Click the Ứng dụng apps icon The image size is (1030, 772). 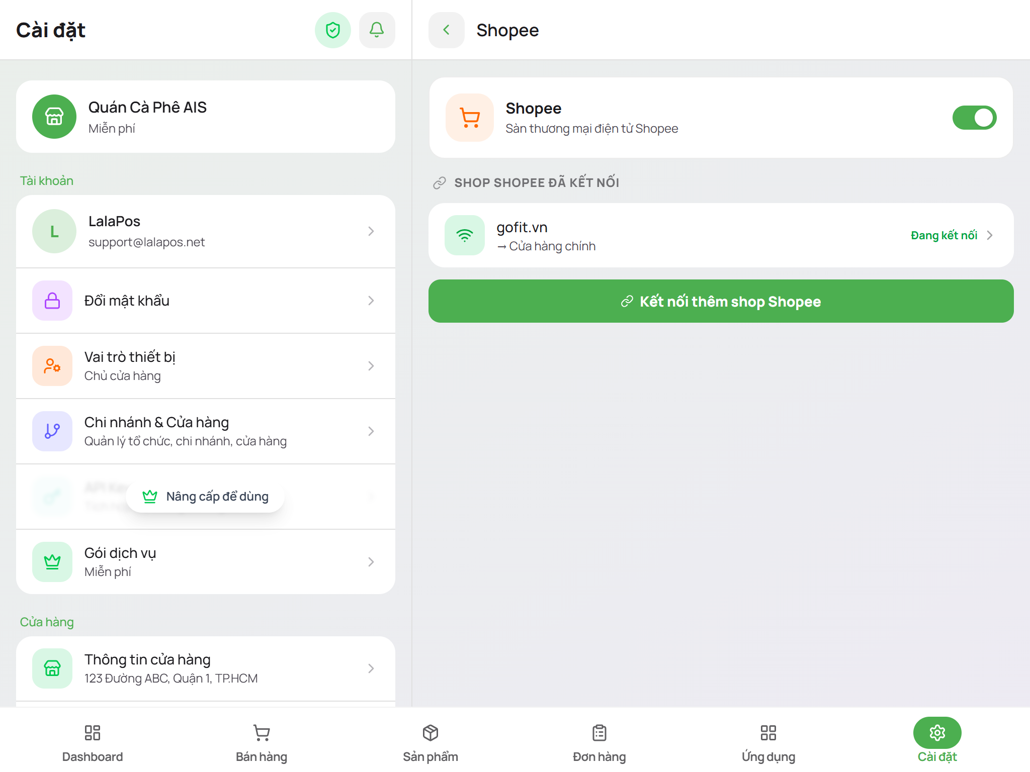(x=768, y=733)
